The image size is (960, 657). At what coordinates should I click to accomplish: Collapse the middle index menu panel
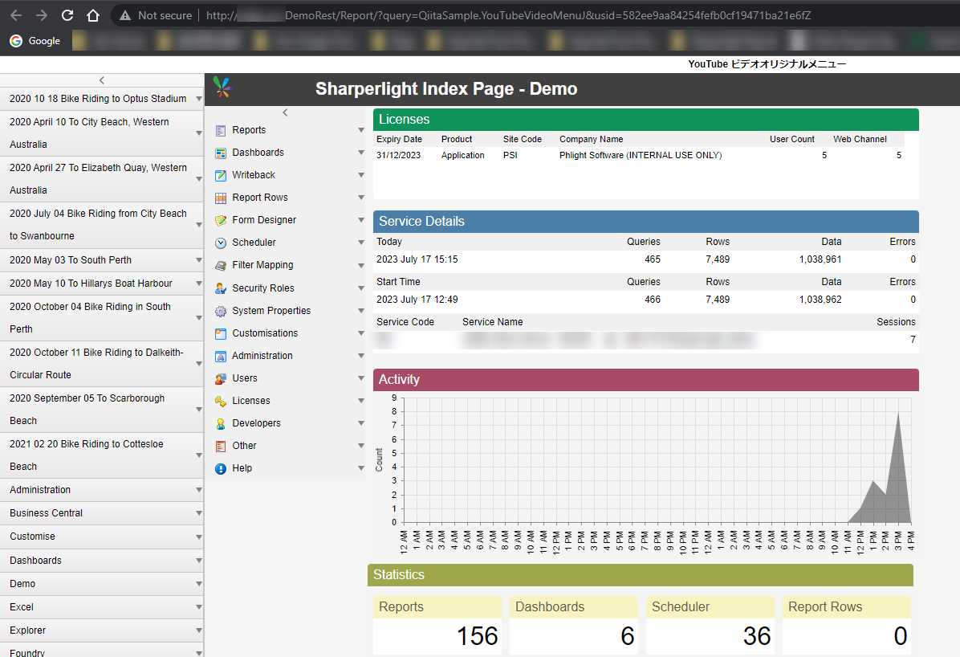point(285,112)
